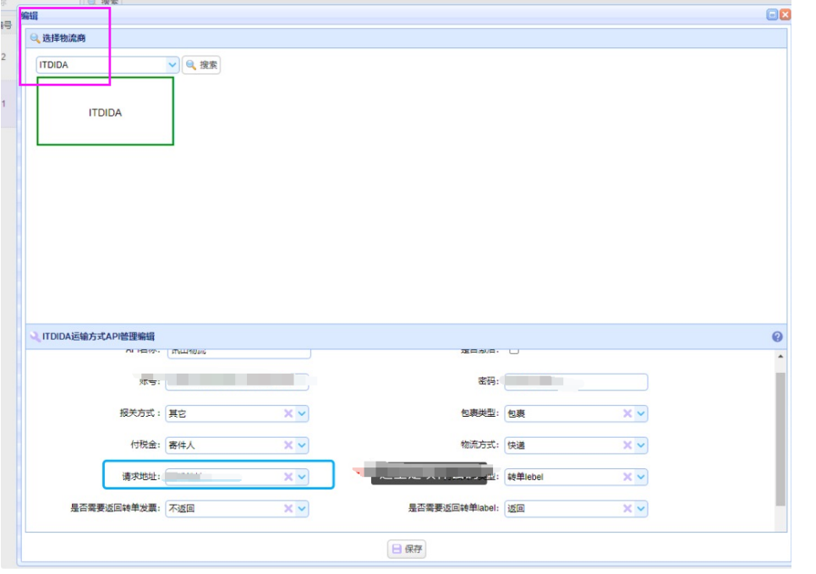Clear the 报关方式 field value
This screenshot has width=816, height=574.
pyautogui.click(x=288, y=413)
